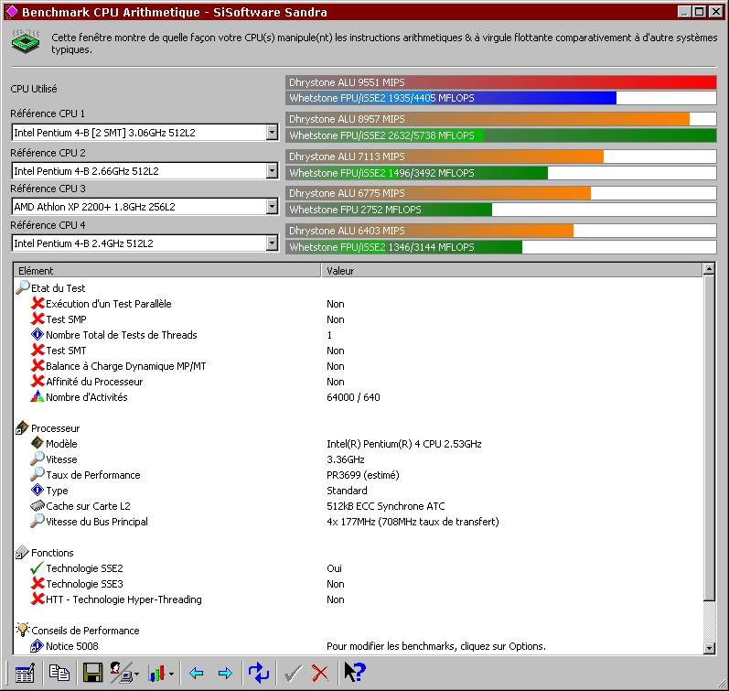The height and width of the screenshot is (691, 729).
Task: Click the Processeur section icon
Action: pos(22,427)
